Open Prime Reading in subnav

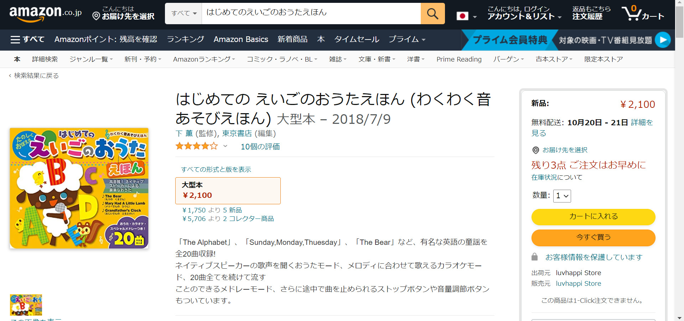click(x=459, y=59)
